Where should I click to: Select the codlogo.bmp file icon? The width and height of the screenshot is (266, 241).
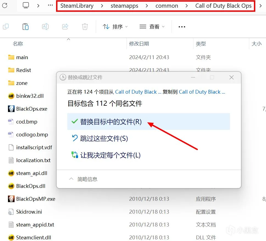pyautogui.click(x=11, y=134)
